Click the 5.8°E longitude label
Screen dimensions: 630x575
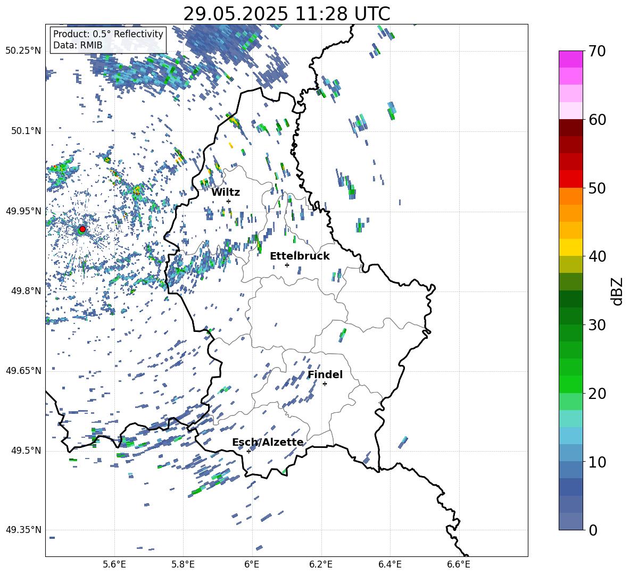(x=183, y=565)
